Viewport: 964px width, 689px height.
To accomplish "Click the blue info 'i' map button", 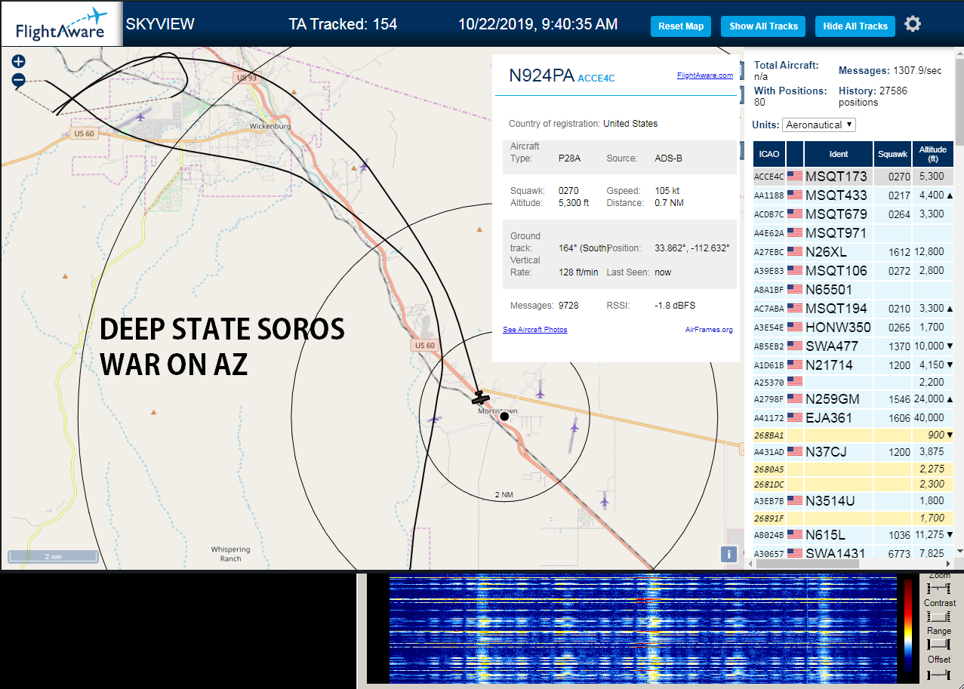I will pos(728,554).
